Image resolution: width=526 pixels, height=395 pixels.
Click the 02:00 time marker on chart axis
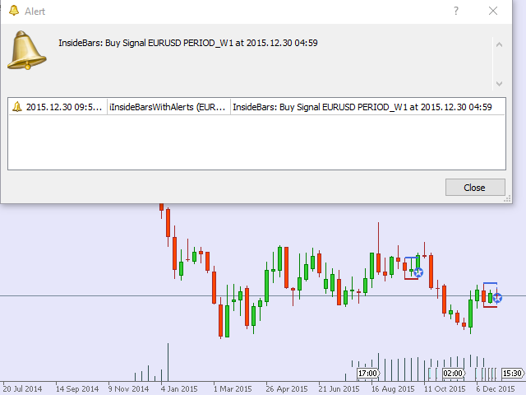pyautogui.click(x=454, y=373)
